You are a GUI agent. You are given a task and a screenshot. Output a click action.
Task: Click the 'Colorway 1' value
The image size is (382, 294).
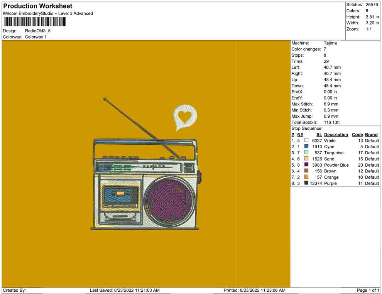(x=35, y=37)
